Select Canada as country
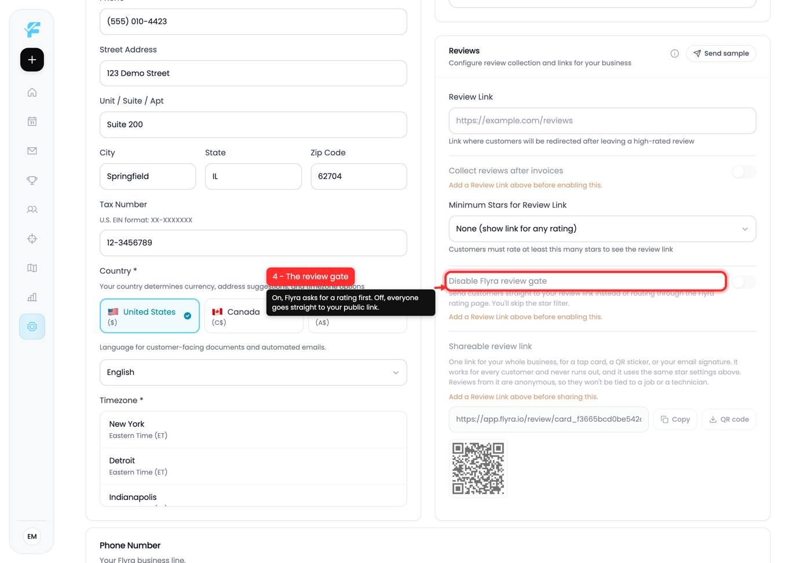The height and width of the screenshot is (563, 811). click(x=254, y=316)
